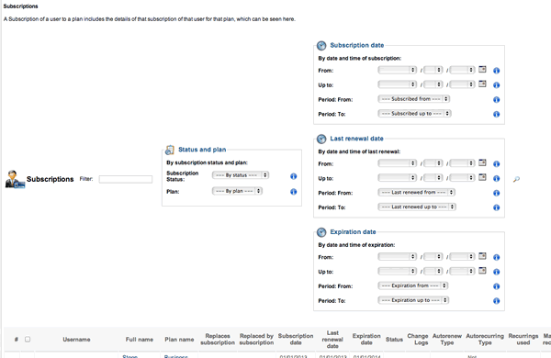Click info icon next to Subscription Status
The width and height of the screenshot is (551, 358).
click(x=294, y=176)
